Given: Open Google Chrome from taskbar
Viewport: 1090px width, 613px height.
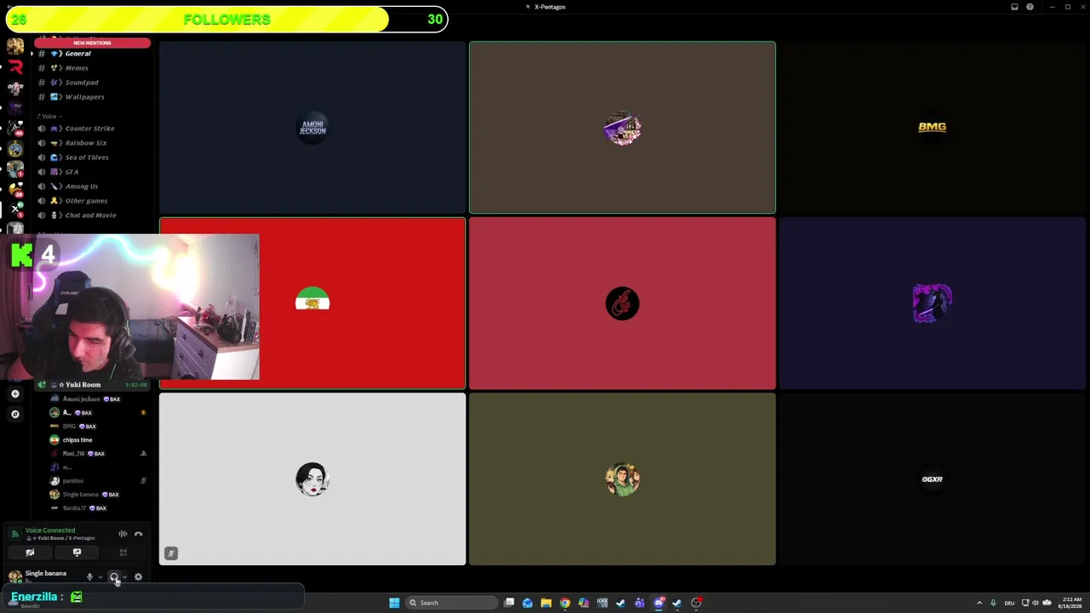Looking at the screenshot, I should point(565,603).
